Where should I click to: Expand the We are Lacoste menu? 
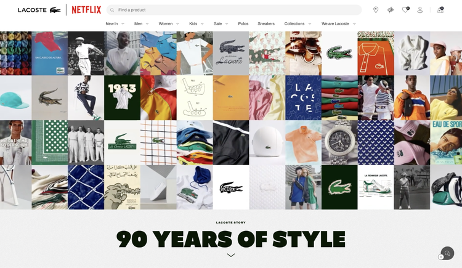(x=339, y=24)
